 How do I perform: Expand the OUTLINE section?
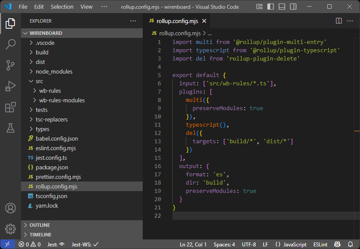click(40, 225)
